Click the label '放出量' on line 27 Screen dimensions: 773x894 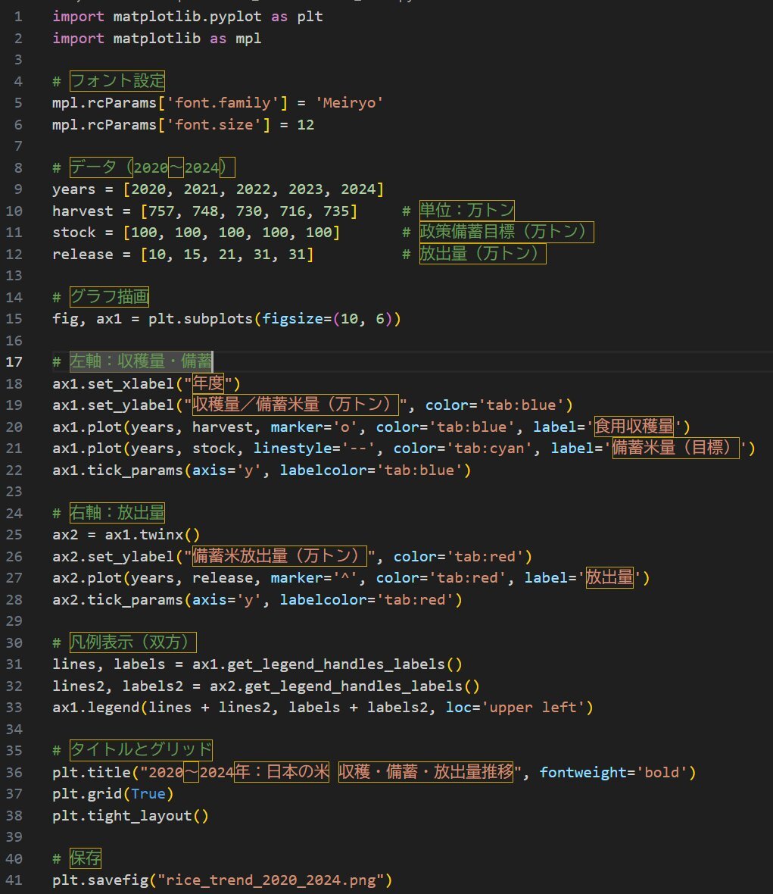click(609, 578)
